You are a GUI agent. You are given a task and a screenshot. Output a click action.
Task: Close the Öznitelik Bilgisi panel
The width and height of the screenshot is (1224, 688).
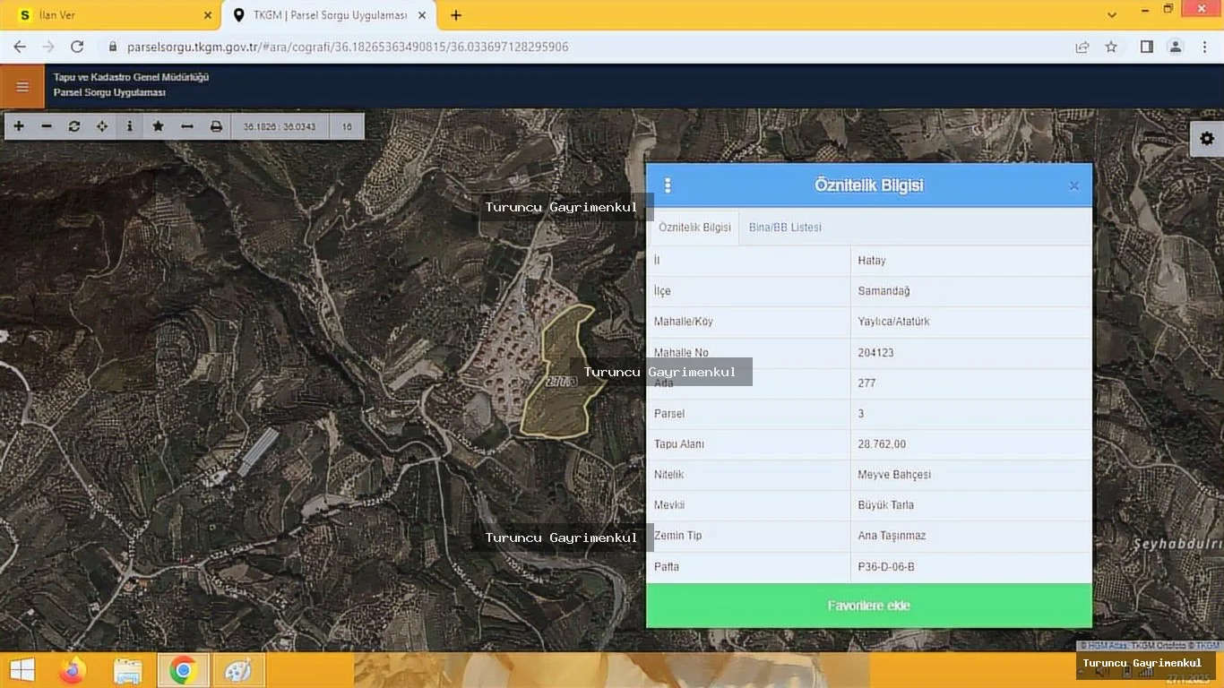(x=1074, y=186)
